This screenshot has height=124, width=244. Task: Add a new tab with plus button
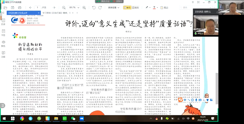[77, 13]
